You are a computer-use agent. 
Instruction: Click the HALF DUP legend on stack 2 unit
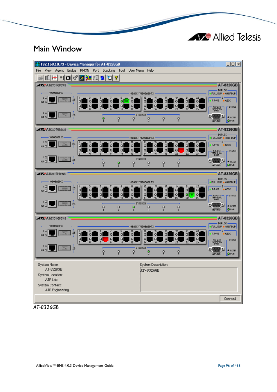tap(229, 138)
